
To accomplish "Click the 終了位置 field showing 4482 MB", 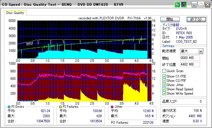I will pyautogui.click(x=190, y=64).
